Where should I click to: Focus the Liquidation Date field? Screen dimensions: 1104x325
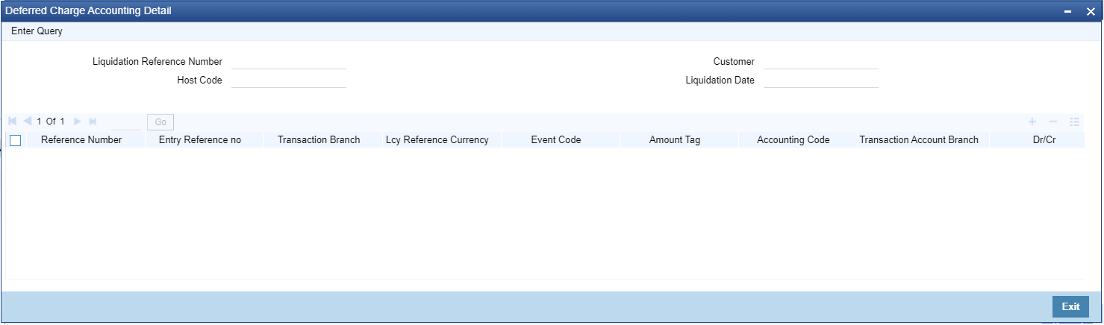[821, 81]
